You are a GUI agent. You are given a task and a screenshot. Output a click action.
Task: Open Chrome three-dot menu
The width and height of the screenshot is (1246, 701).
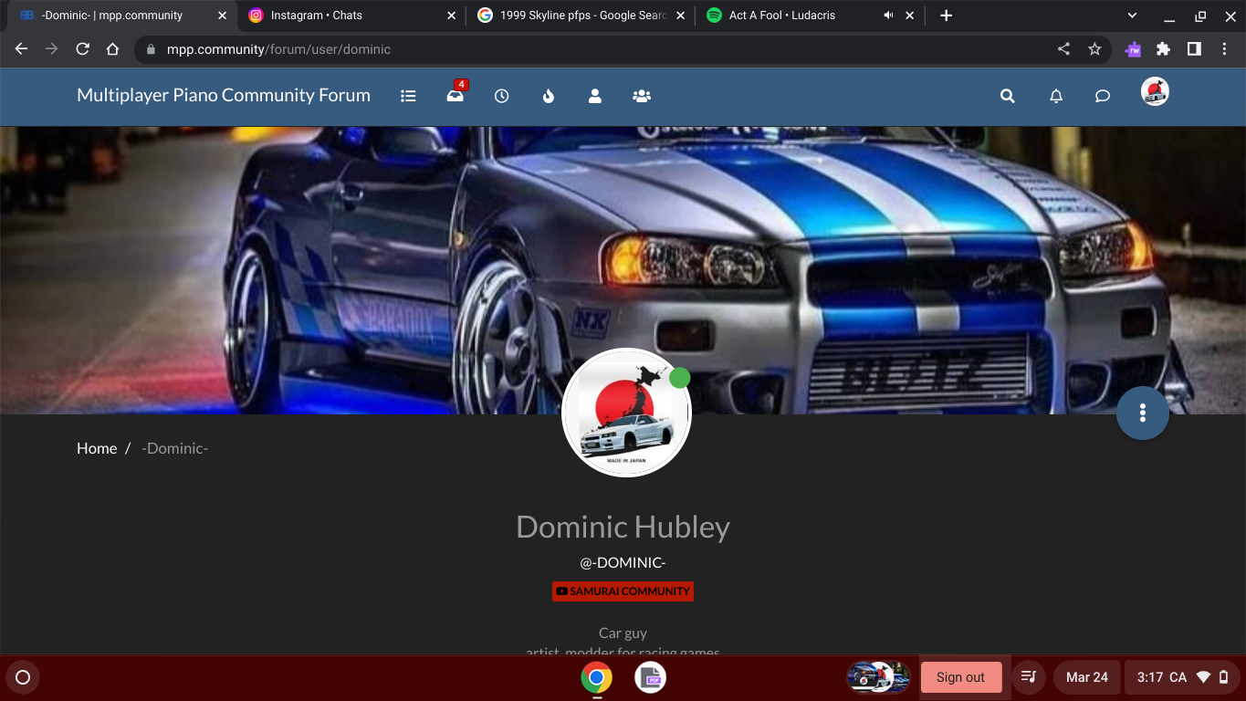click(1224, 49)
